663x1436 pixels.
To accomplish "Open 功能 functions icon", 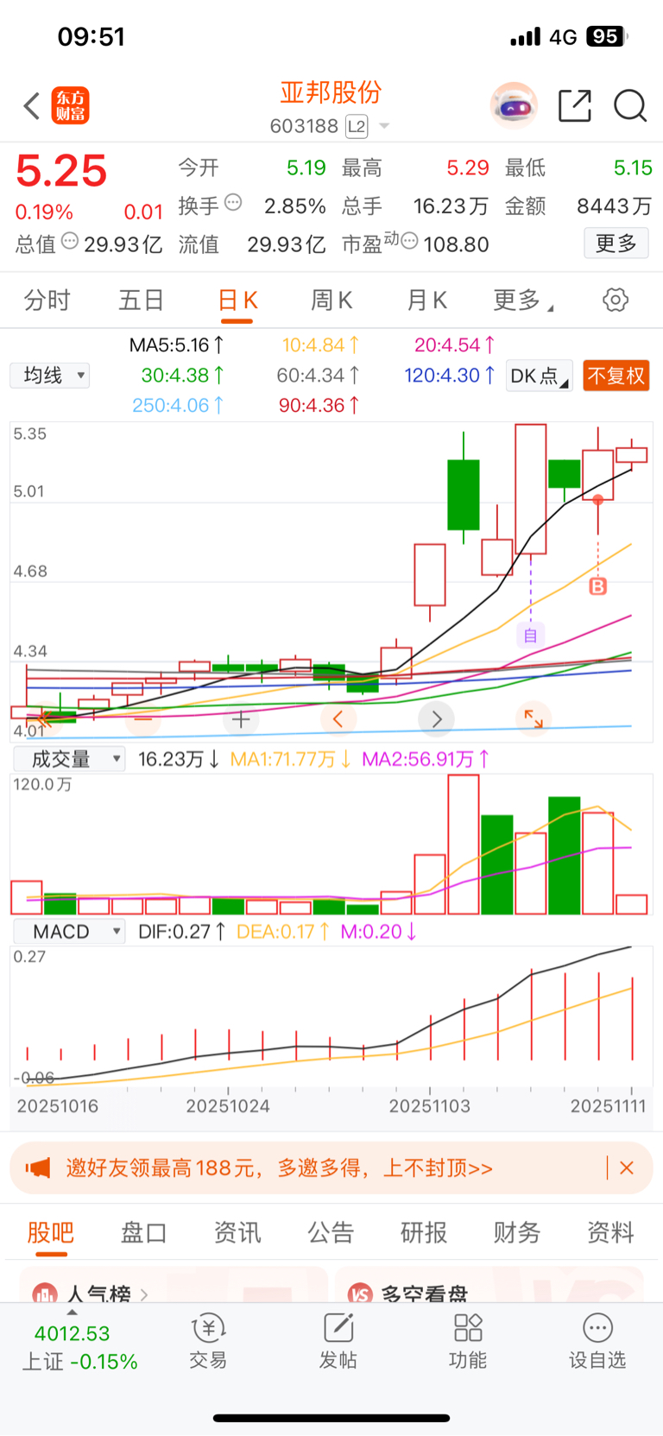I will [468, 1341].
